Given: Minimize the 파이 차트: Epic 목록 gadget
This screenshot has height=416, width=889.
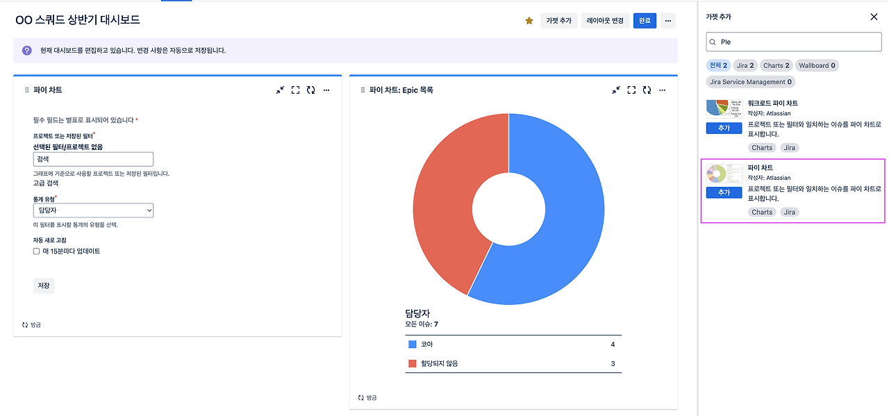Looking at the screenshot, I should [615, 90].
